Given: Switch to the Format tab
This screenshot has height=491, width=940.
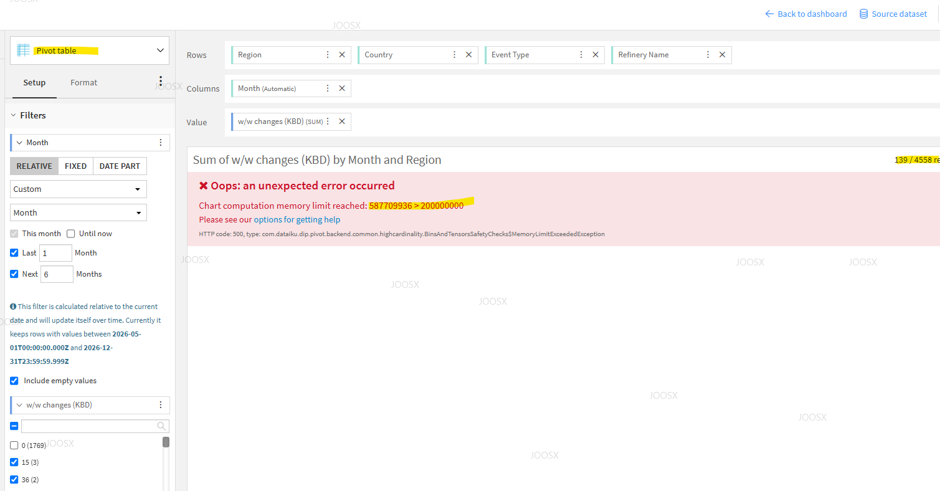Looking at the screenshot, I should click(84, 82).
